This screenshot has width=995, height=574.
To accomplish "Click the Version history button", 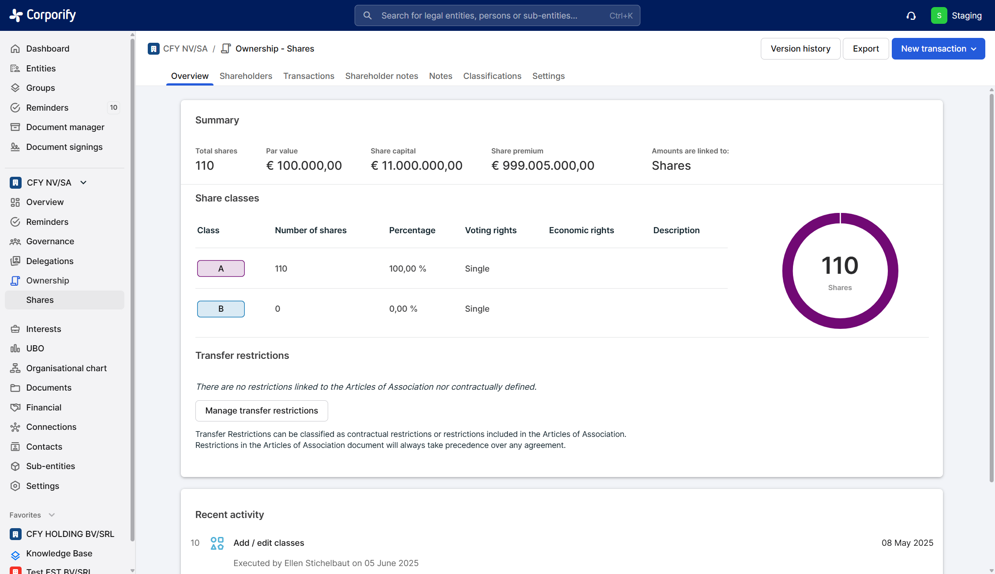I will point(800,48).
